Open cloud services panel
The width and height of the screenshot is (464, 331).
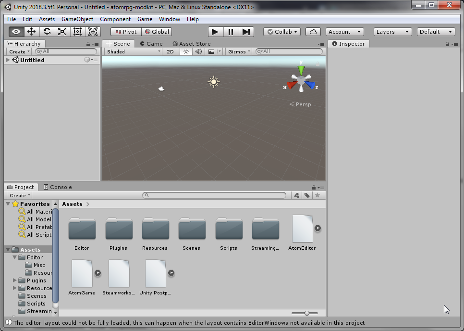[313, 32]
